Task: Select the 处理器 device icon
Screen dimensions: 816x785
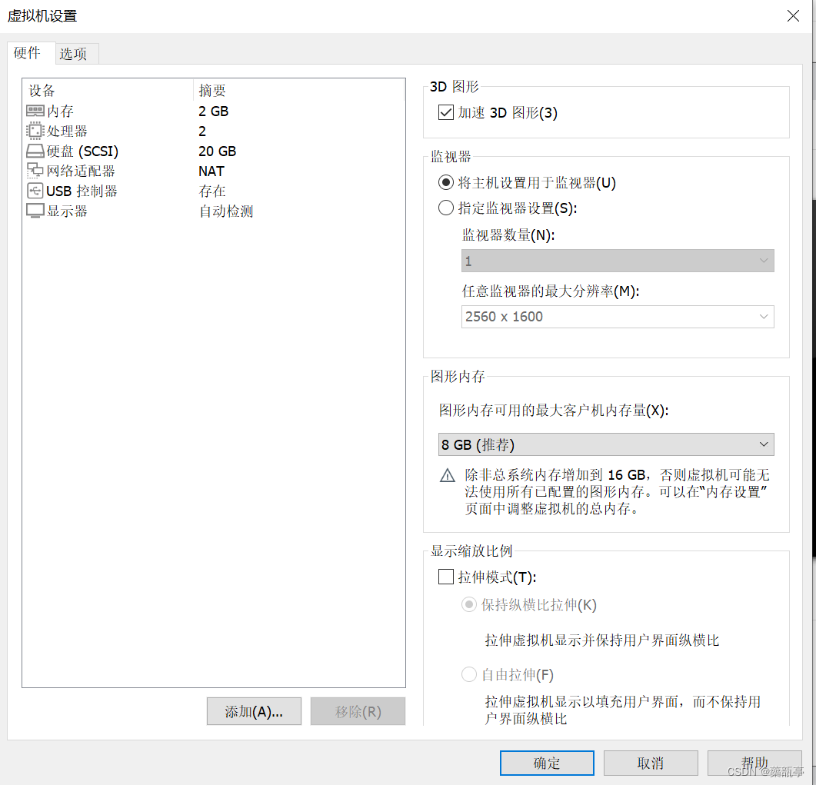Action: tap(34, 131)
